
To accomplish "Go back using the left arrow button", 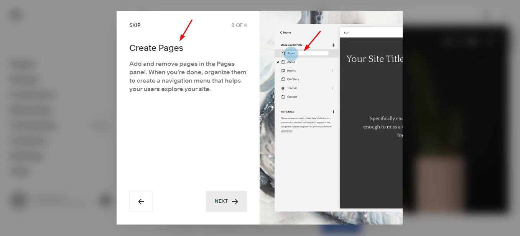I will pyautogui.click(x=141, y=201).
